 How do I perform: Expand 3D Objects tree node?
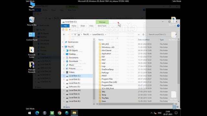click(x=64, y=51)
